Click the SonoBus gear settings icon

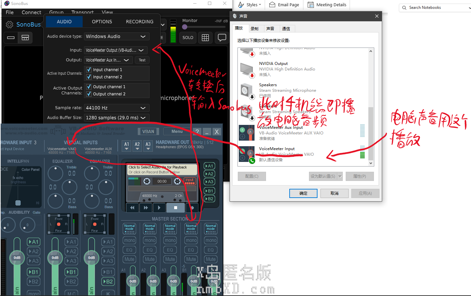point(10,25)
